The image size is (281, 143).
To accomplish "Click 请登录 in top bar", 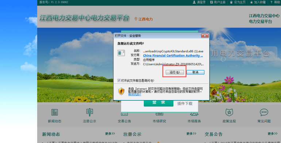I will click(199, 2).
